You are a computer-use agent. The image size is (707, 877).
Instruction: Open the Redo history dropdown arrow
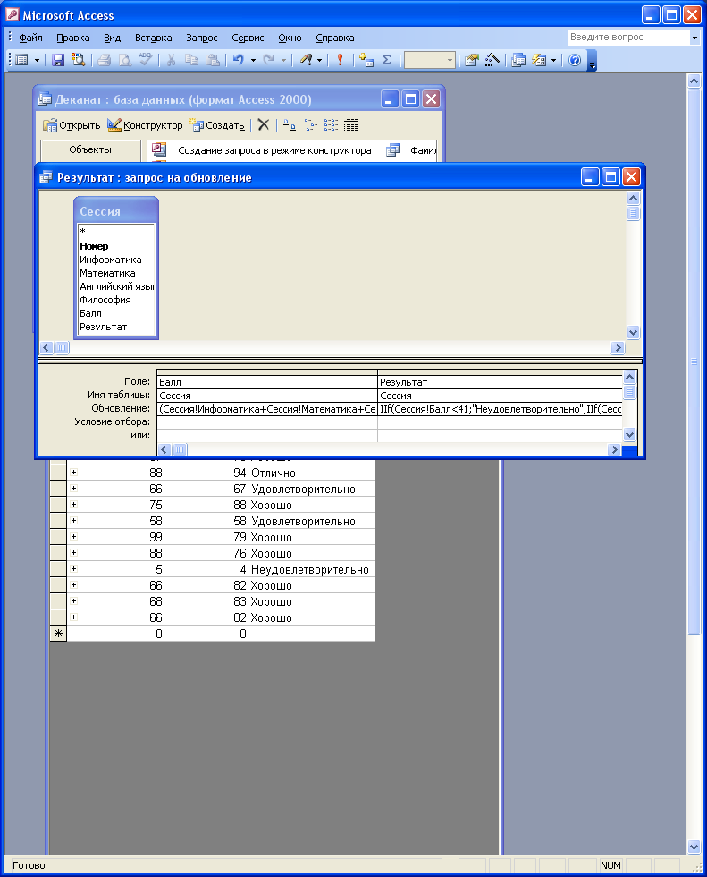pos(283,60)
